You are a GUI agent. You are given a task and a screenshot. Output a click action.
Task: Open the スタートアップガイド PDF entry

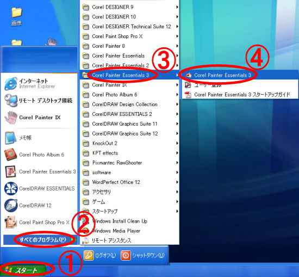click(240, 95)
